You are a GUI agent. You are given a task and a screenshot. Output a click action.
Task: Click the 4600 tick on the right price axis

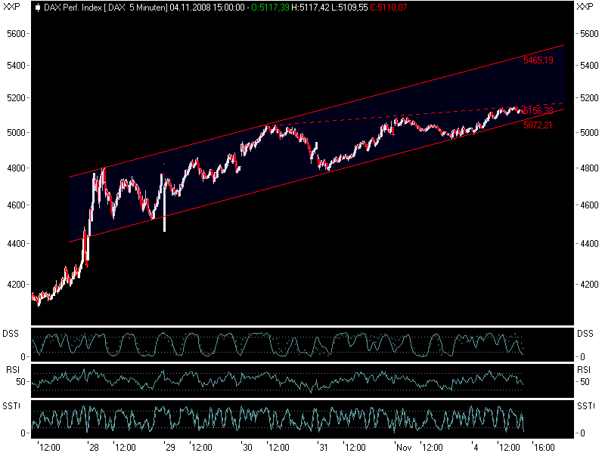click(590, 205)
